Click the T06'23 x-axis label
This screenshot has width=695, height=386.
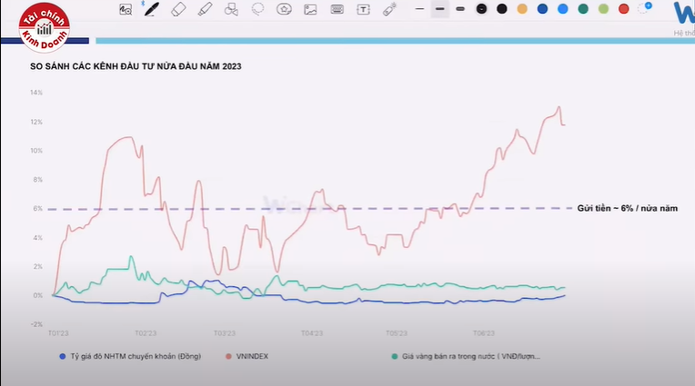484,333
